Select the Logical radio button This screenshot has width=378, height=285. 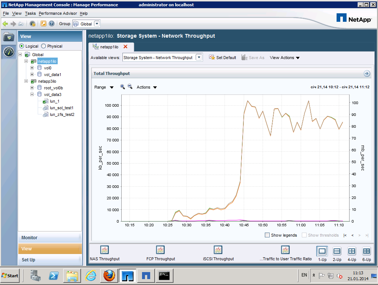[22, 46]
